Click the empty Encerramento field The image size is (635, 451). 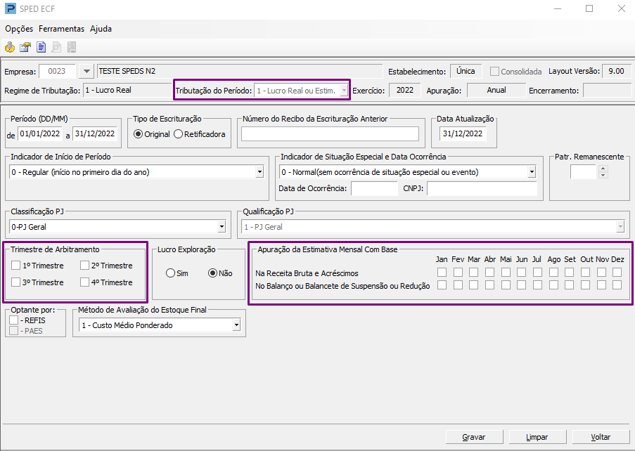click(607, 90)
